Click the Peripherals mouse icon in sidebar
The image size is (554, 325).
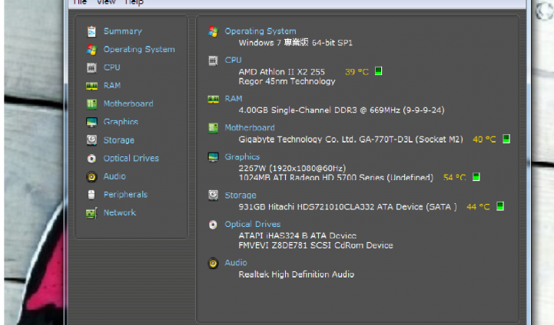click(x=91, y=195)
